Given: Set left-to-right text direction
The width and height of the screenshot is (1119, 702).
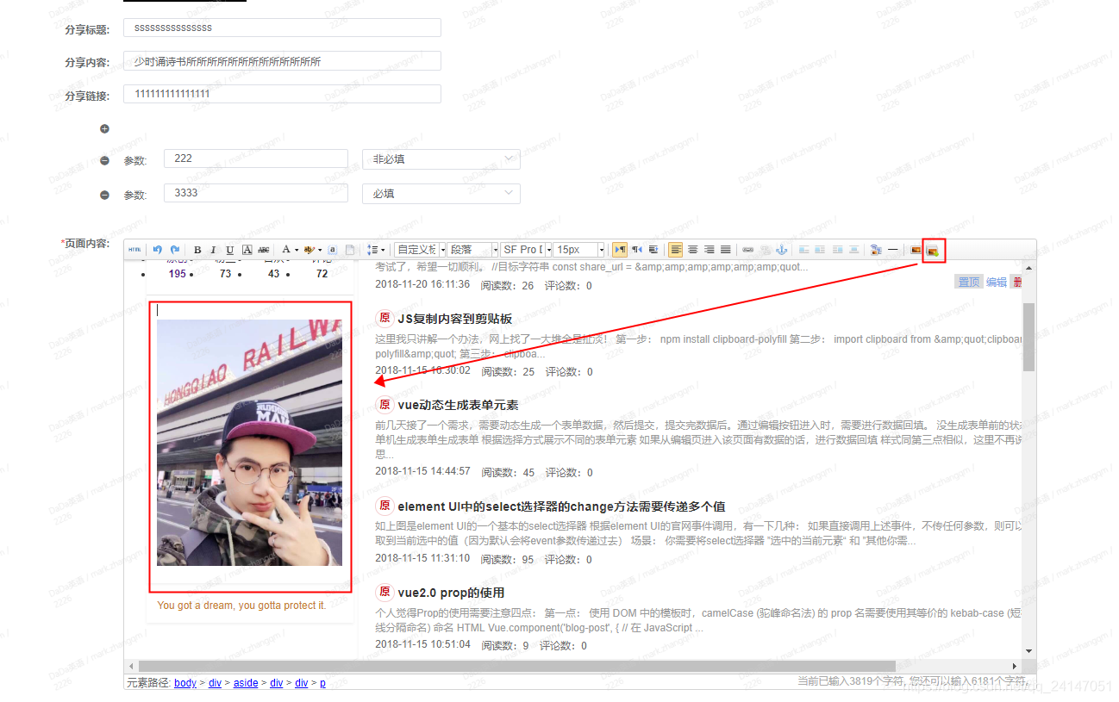Looking at the screenshot, I should [619, 250].
